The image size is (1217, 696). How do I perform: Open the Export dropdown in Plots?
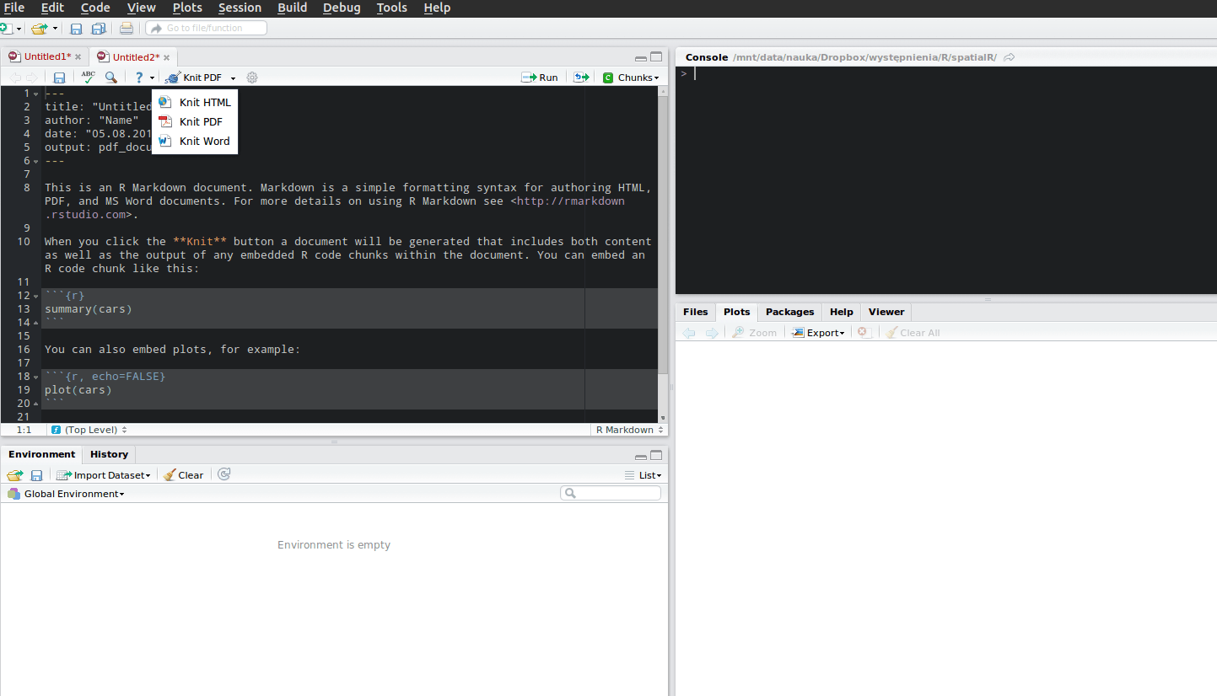[x=818, y=333]
